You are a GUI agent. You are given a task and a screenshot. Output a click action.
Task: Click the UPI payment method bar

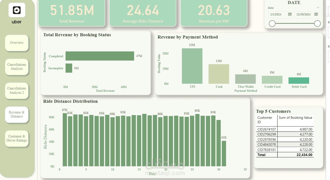[x=192, y=66]
